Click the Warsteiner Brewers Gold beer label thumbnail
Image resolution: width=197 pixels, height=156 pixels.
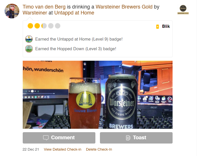pyautogui.click(x=183, y=10)
